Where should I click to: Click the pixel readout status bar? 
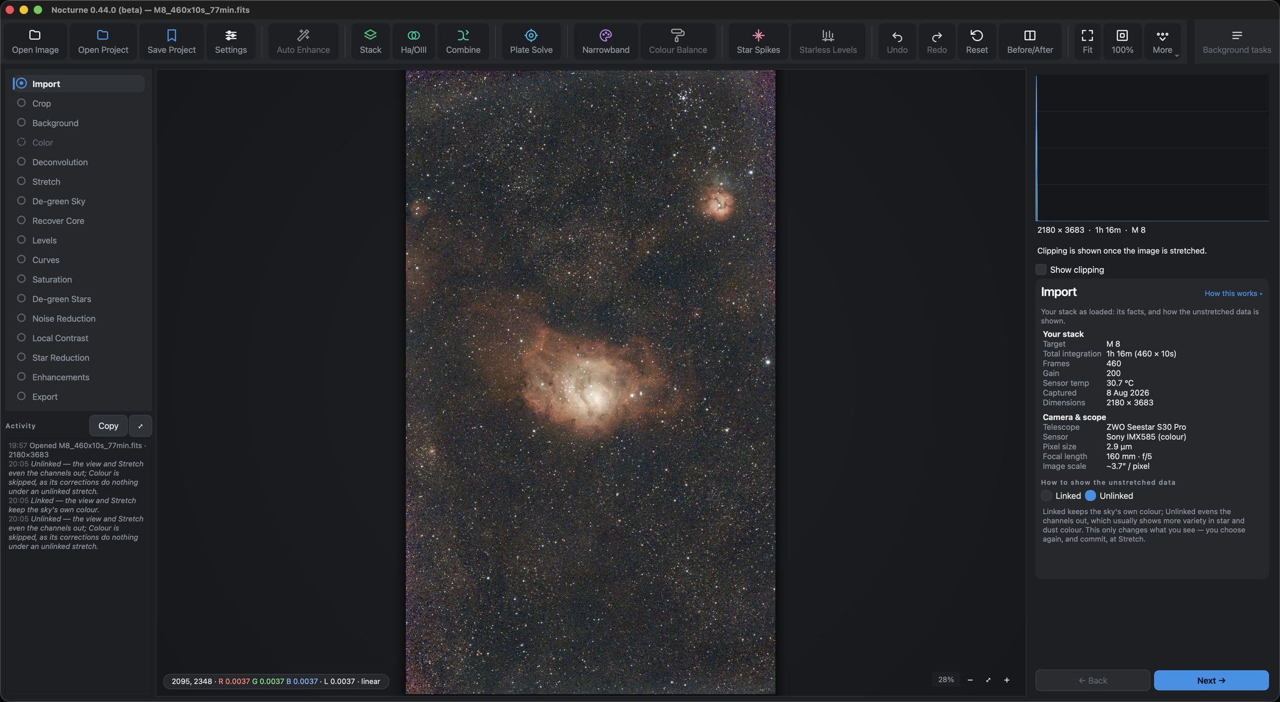(x=276, y=681)
